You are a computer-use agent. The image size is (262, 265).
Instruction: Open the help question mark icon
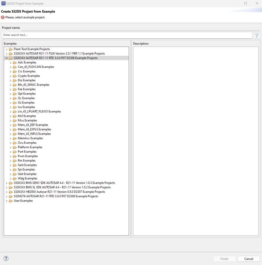pos(6,258)
